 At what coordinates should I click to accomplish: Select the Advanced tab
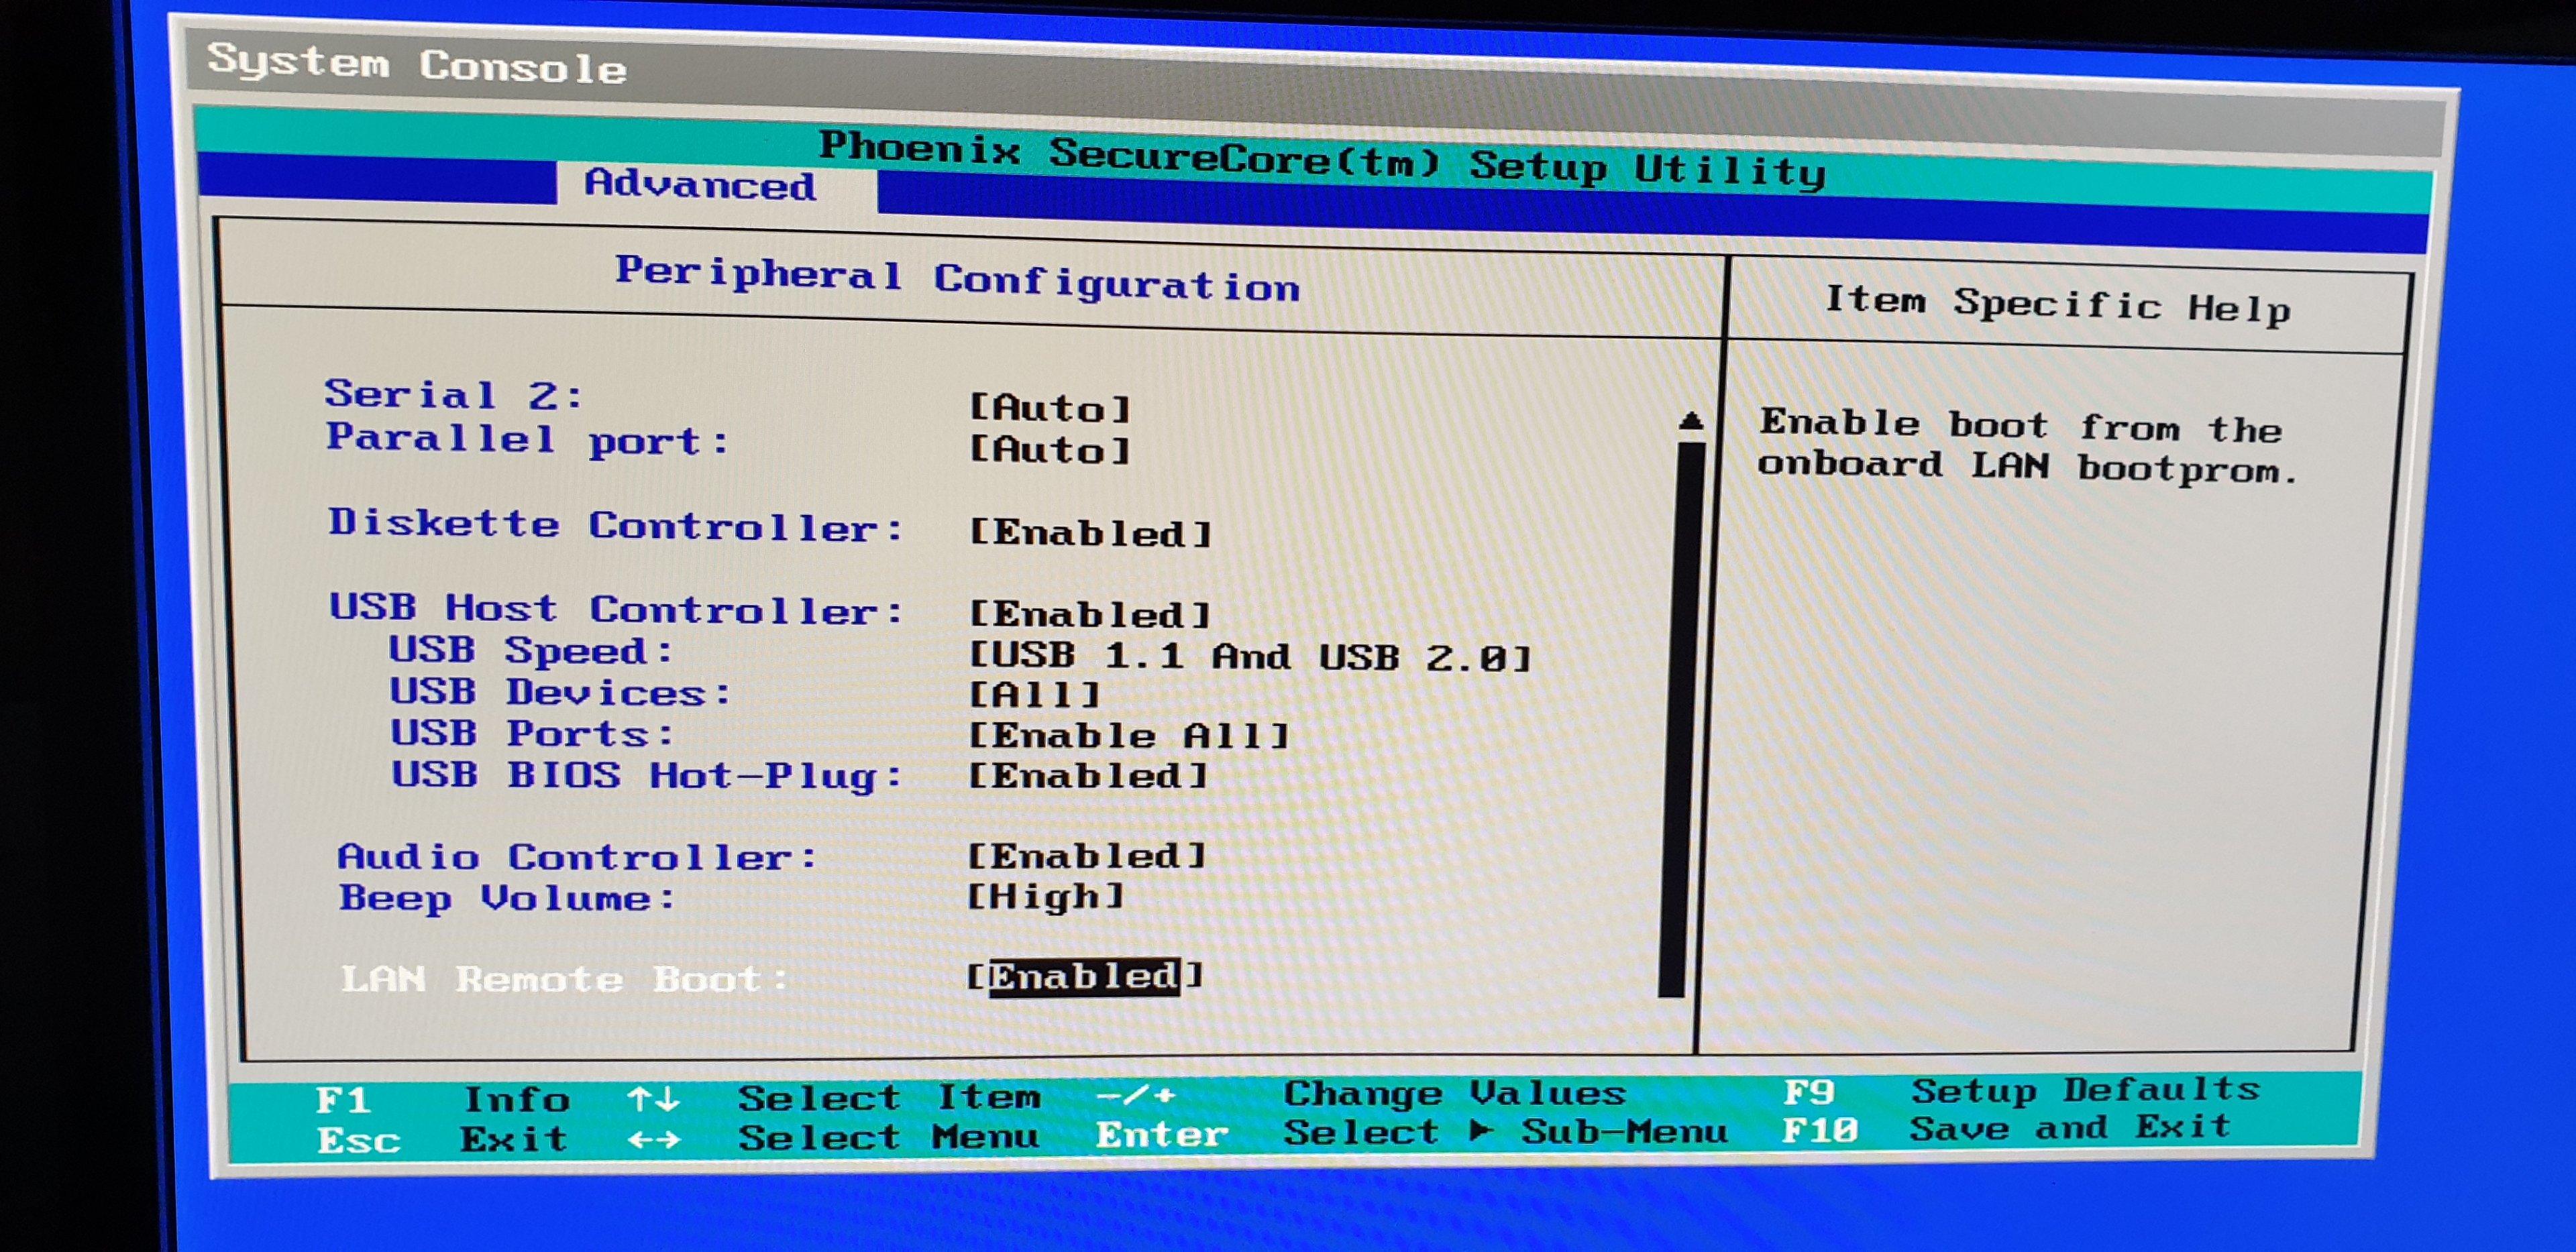click(700, 185)
